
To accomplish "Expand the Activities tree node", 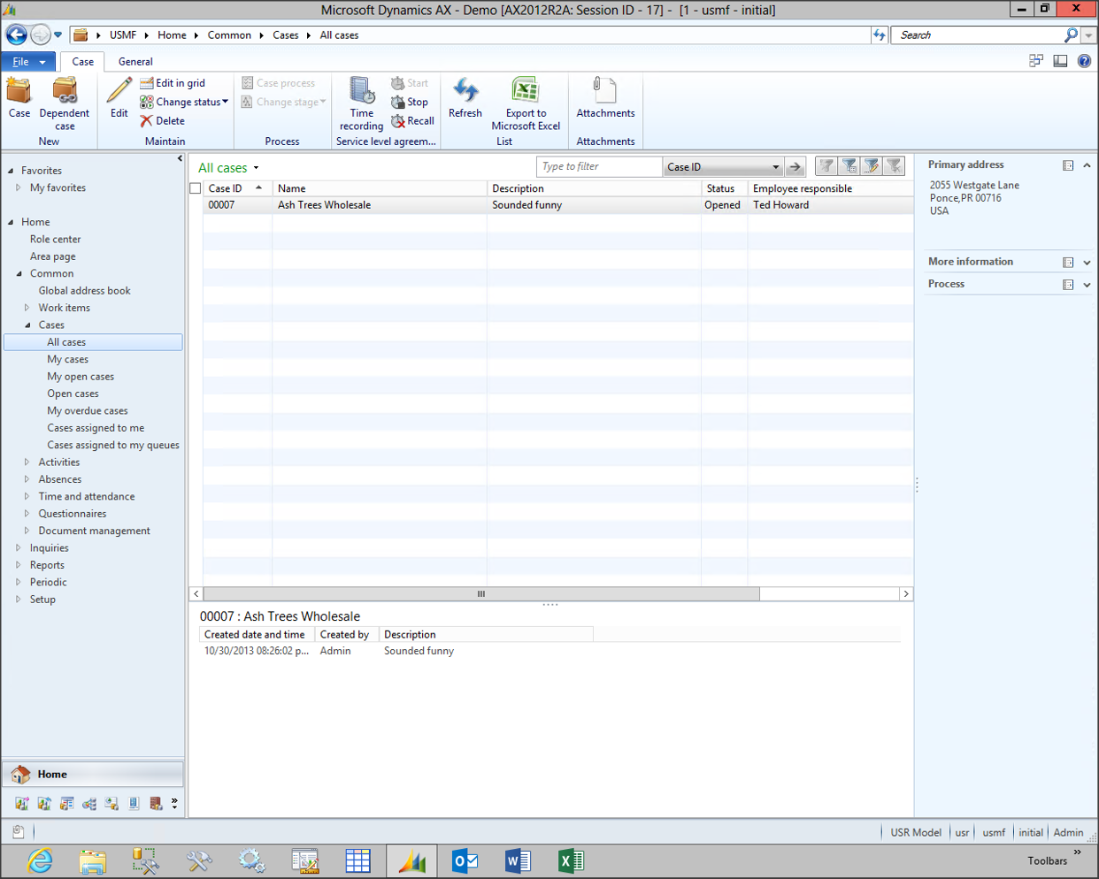I will (27, 462).
